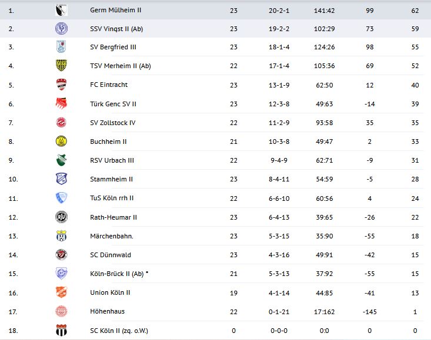Image resolution: width=431 pixels, height=340 pixels.
Task: Click the Stammheim II blue shield logo
Action: pyautogui.click(x=61, y=179)
